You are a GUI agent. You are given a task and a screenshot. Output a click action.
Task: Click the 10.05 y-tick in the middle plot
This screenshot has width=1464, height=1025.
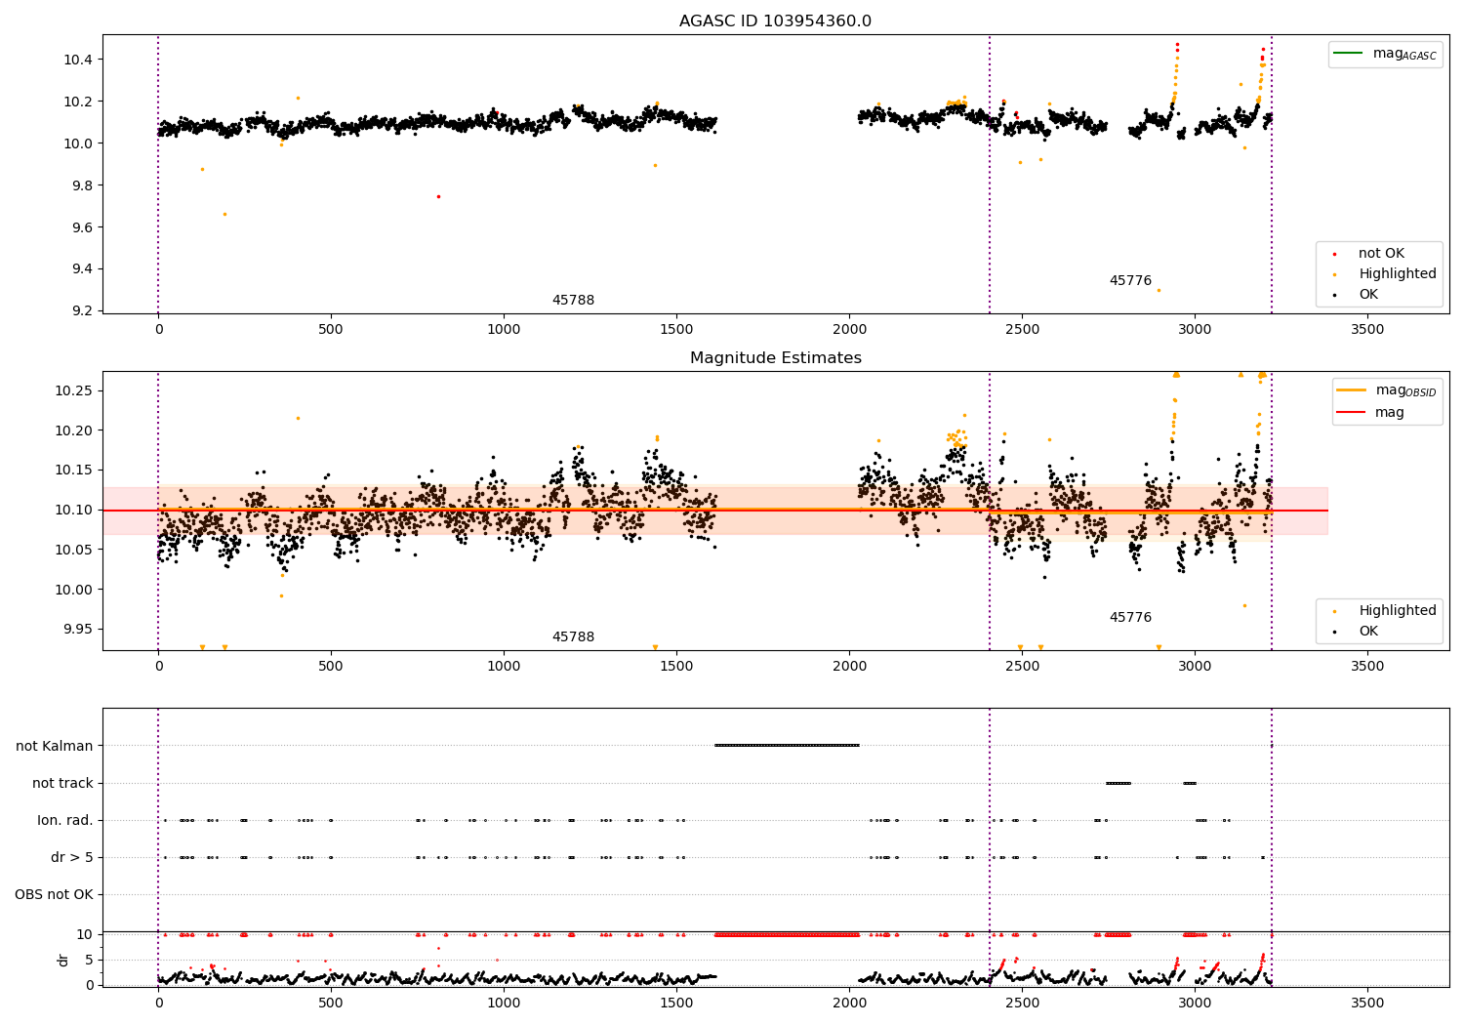tap(74, 551)
